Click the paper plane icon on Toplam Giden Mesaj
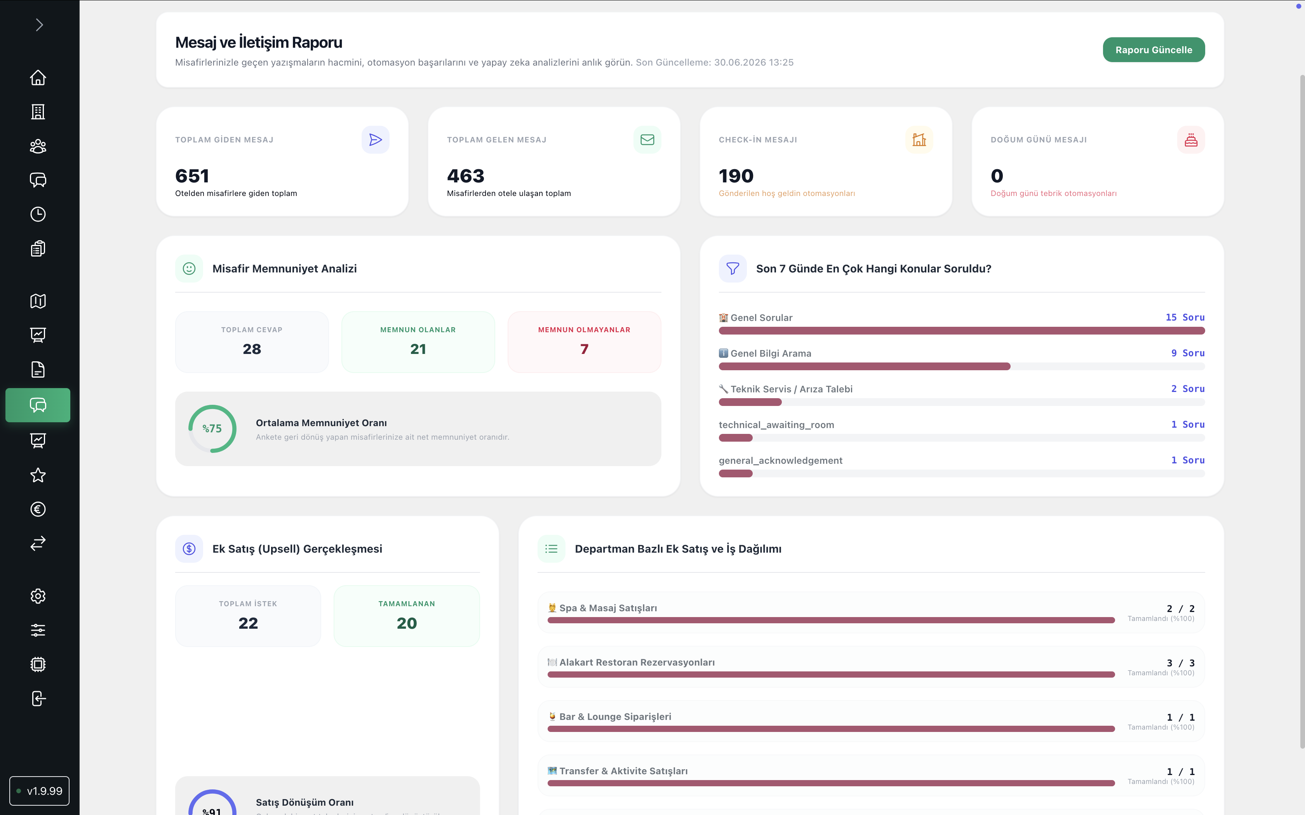Viewport: 1305px width, 815px height. [375, 140]
